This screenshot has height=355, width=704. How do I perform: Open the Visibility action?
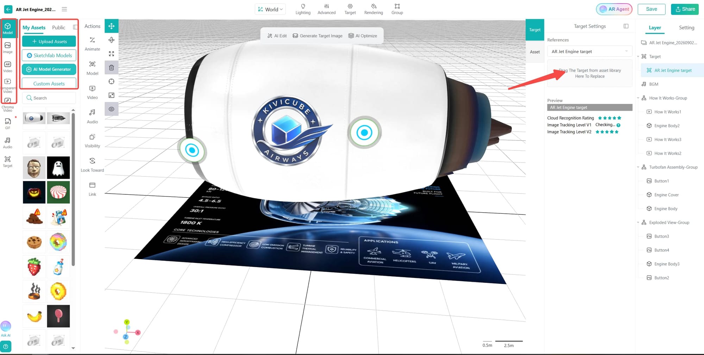(92, 141)
